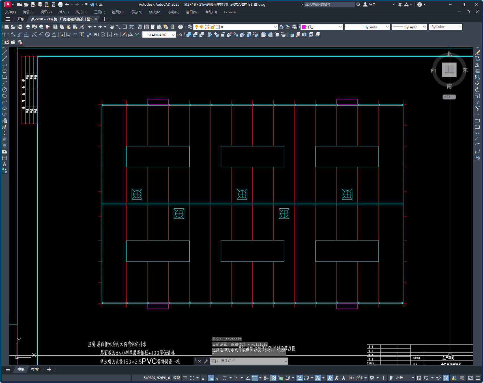Open the STANDARD dimension style dropdown
This screenshot has height=383, width=483.
(159, 35)
